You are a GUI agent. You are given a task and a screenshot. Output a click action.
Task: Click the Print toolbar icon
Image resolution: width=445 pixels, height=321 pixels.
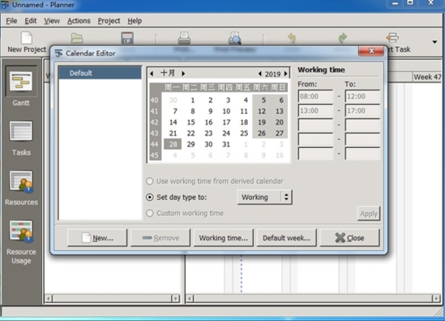pyautogui.click(x=184, y=38)
